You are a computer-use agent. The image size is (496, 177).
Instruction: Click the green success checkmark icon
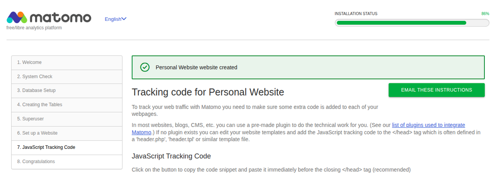145,67
